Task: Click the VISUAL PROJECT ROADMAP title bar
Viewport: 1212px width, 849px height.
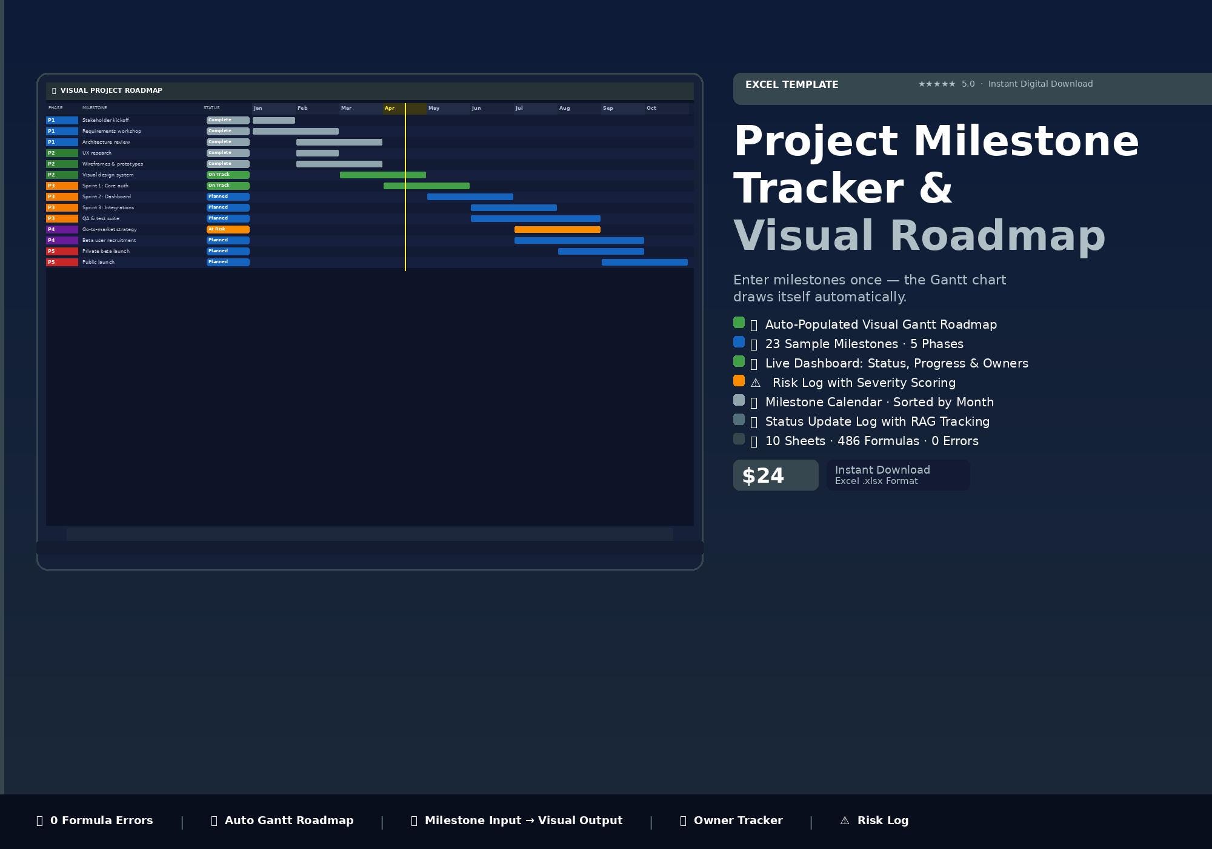Action: (x=370, y=91)
